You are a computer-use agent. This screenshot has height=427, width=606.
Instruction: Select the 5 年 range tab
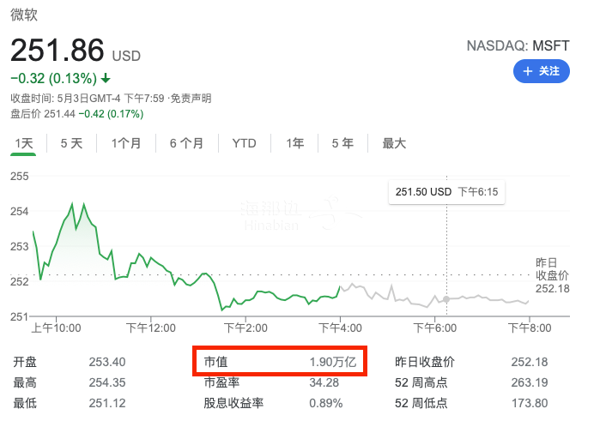342,143
